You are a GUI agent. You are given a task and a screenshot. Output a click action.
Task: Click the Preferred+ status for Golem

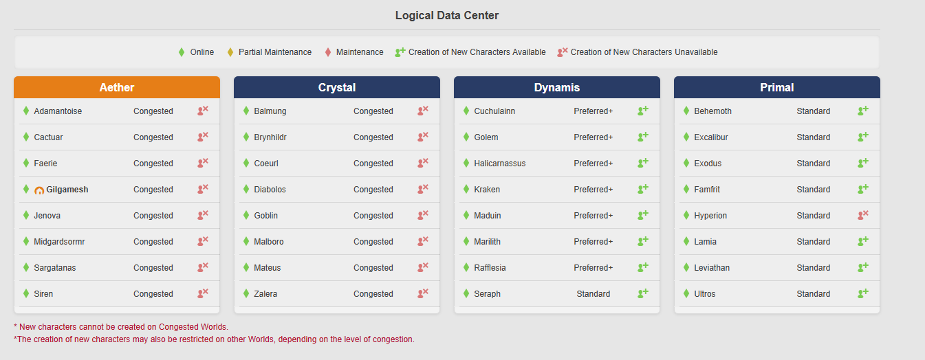[x=594, y=137]
